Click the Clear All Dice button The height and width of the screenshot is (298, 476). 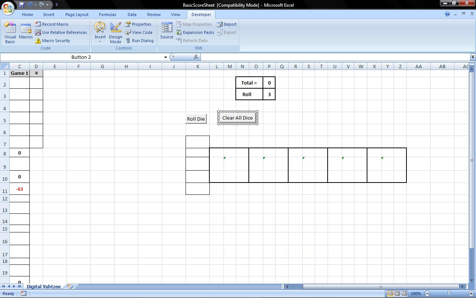[238, 118]
